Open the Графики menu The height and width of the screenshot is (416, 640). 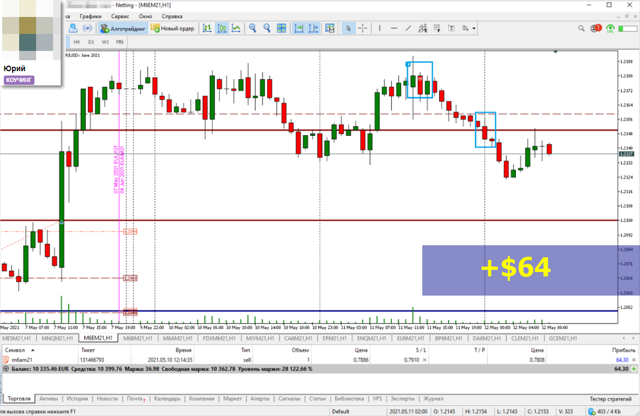pyautogui.click(x=91, y=16)
